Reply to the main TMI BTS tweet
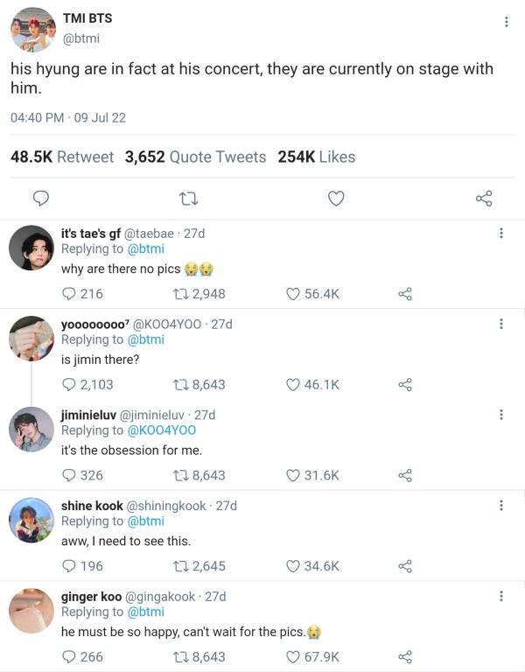Viewport: 525px width, 672px height. [39, 199]
